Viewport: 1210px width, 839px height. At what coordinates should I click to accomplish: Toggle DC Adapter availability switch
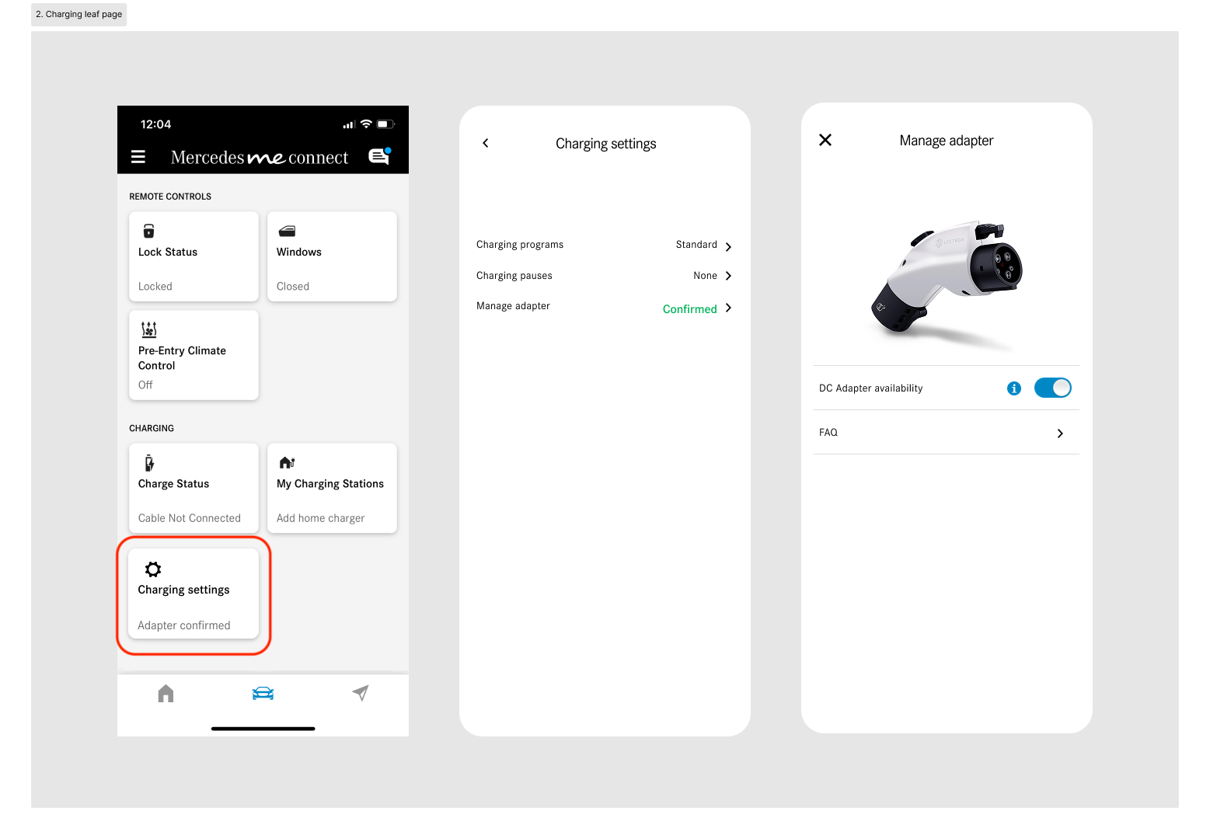pyautogui.click(x=1053, y=388)
